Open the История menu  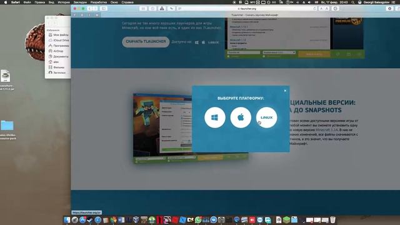(64, 2)
